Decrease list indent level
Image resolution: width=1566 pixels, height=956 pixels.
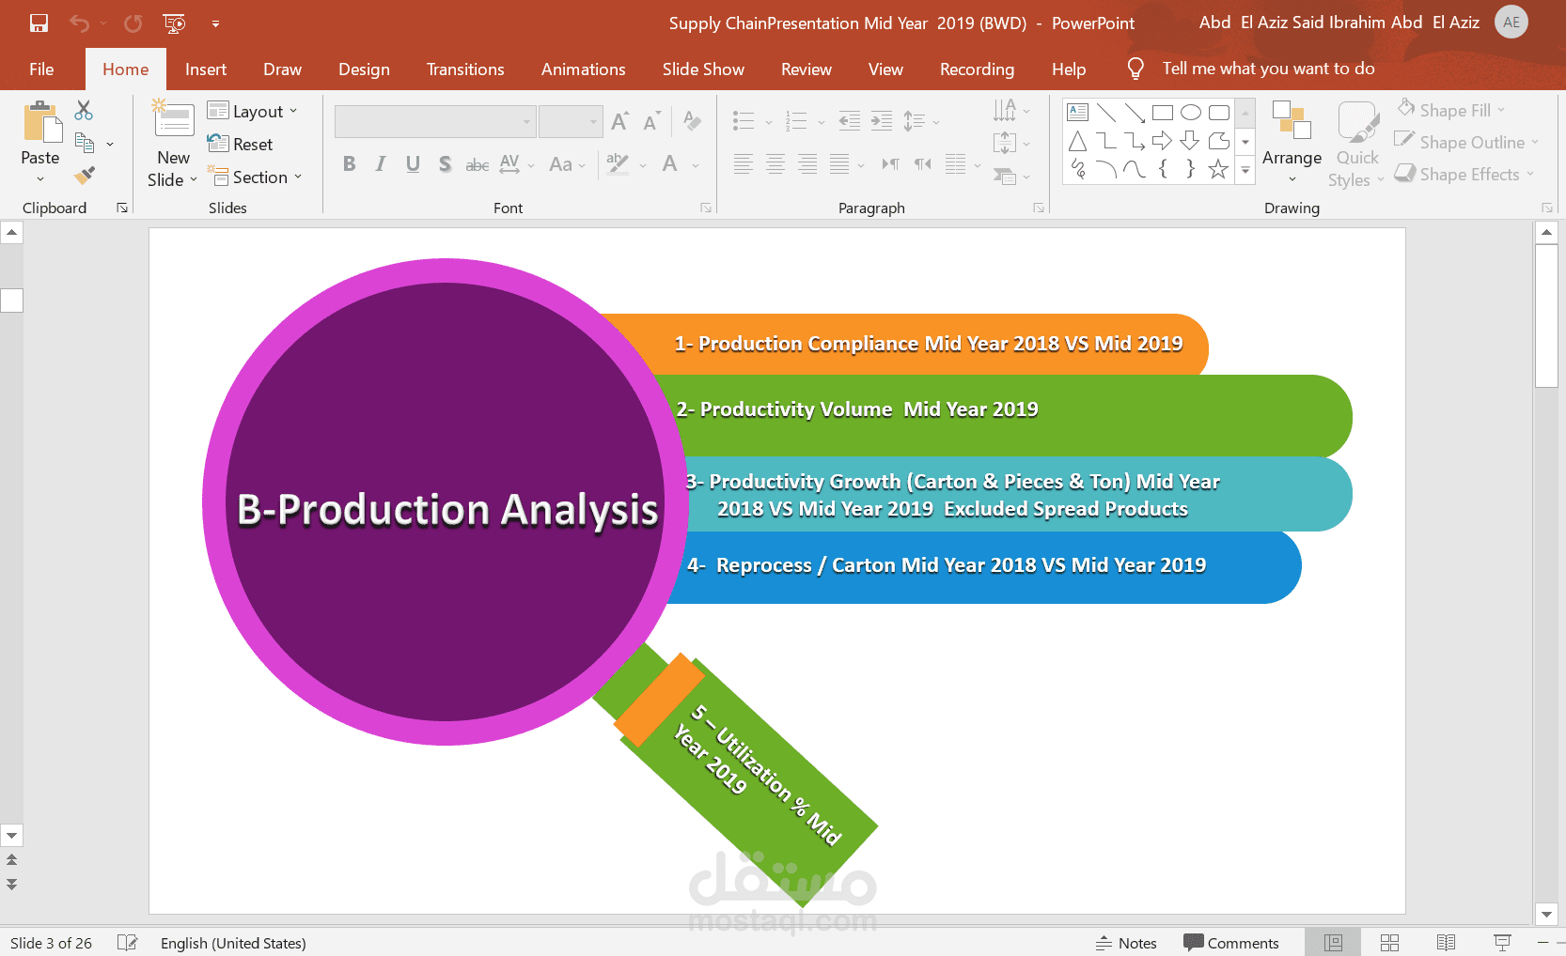click(x=849, y=120)
